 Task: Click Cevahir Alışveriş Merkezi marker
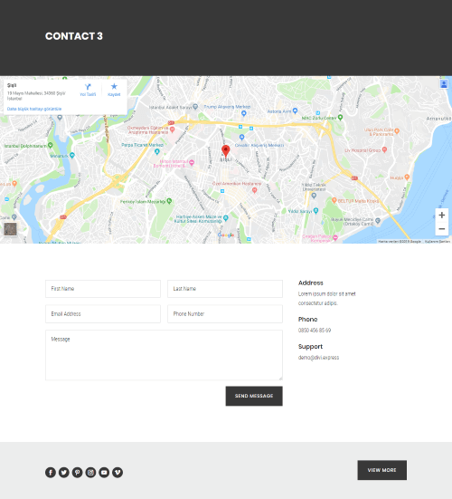pyautogui.click(x=241, y=137)
